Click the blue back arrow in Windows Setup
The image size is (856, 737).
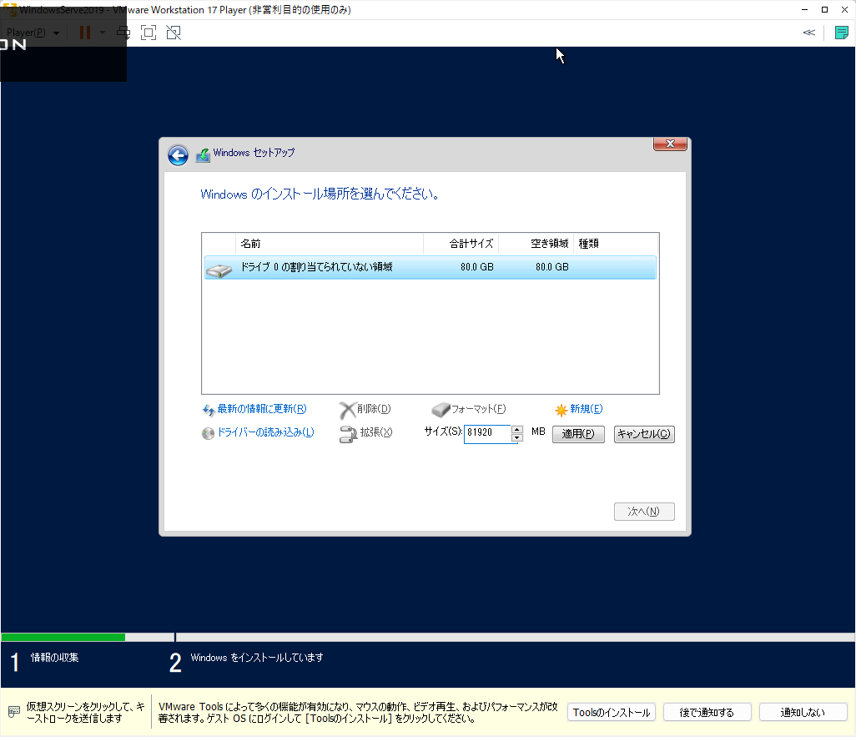point(178,155)
